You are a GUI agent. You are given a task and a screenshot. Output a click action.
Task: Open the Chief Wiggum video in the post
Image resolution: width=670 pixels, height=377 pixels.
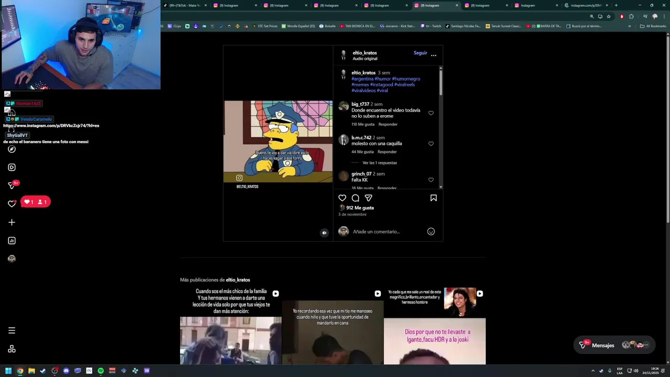278,141
